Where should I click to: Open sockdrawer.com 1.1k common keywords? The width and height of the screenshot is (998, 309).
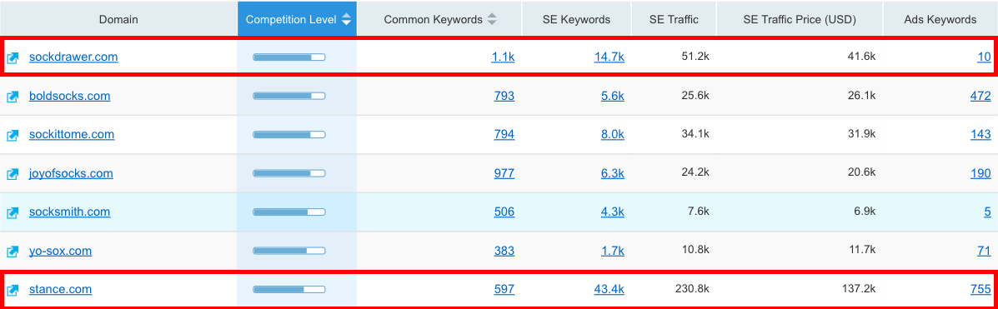coord(503,57)
